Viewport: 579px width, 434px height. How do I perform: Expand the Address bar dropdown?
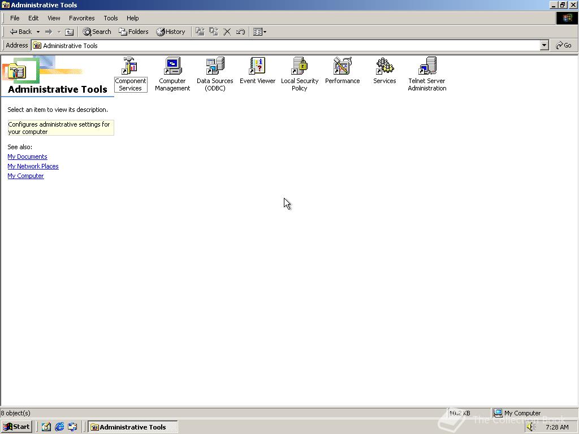click(x=545, y=45)
